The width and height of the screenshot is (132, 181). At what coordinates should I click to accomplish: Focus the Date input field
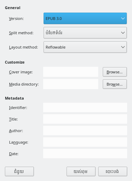(x=85, y=154)
